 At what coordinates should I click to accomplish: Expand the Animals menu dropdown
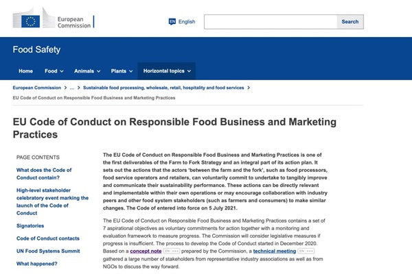(x=87, y=71)
